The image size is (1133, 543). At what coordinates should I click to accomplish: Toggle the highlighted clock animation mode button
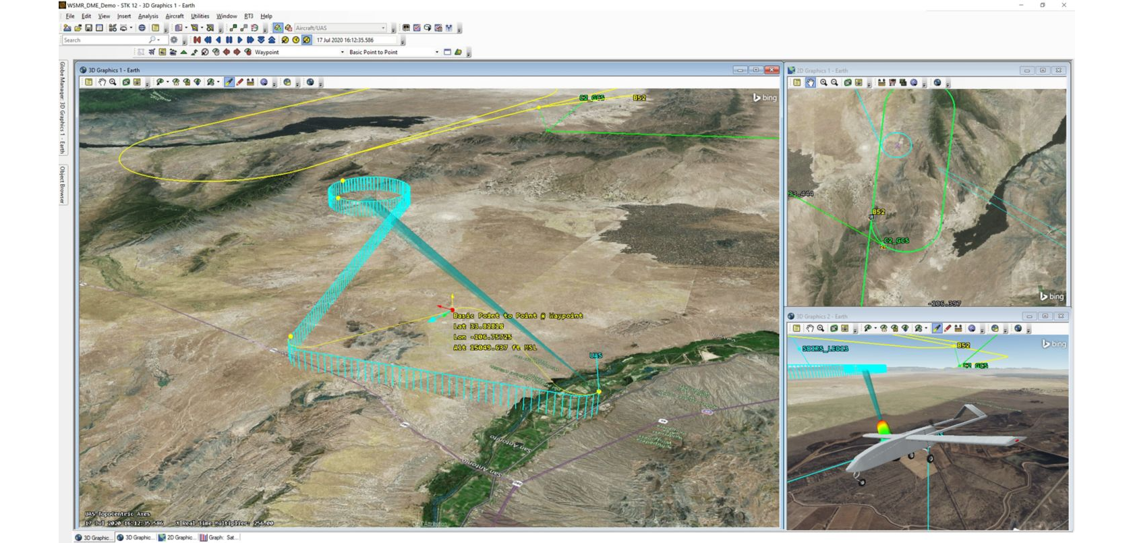tap(306, 40)
